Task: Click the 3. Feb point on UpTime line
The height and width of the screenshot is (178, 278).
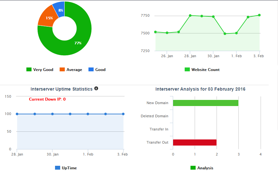Action: pos(123,114)
